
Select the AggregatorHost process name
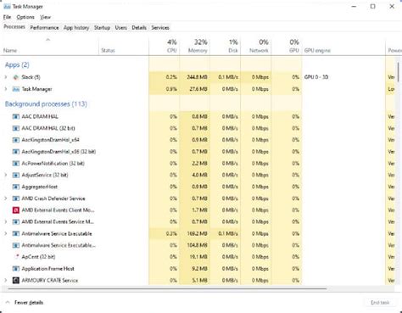40,187
